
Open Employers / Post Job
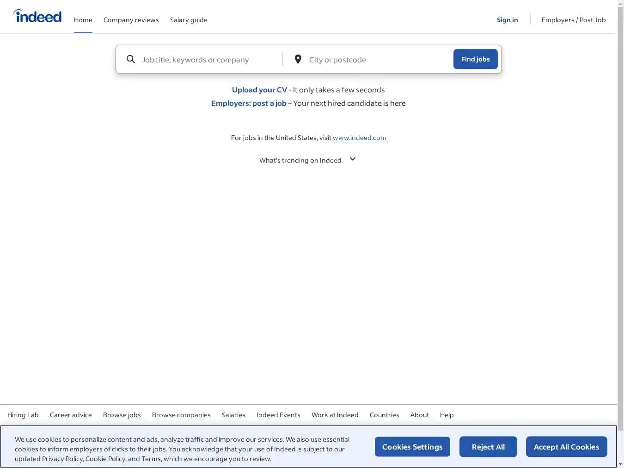[x=573, y=20]
